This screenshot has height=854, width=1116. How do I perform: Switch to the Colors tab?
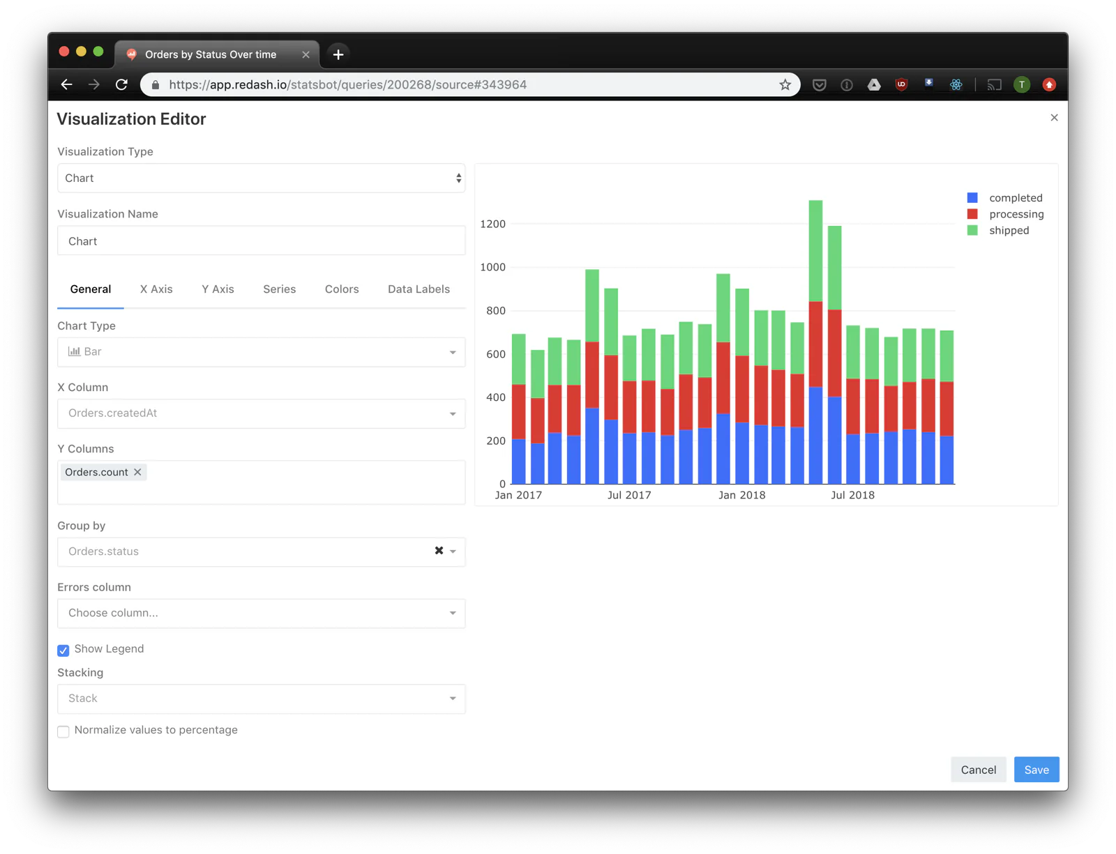click(341, 289)
